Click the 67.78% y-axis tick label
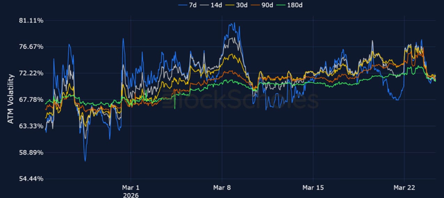Image resolution: width=444 pixels, height=198 pixels. [31, 100]
